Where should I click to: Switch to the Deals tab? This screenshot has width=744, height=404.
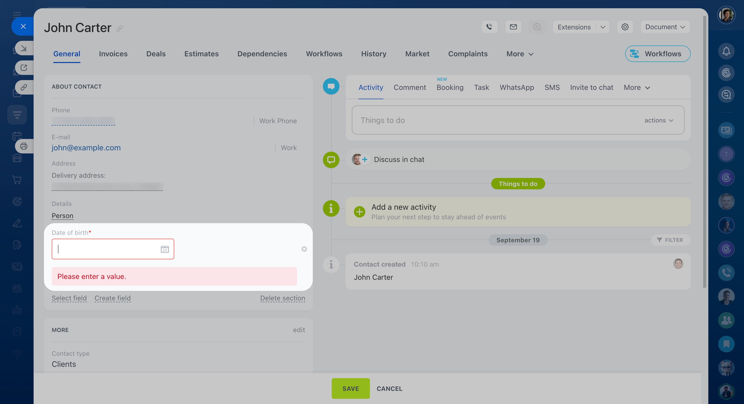tap(156, 54)
